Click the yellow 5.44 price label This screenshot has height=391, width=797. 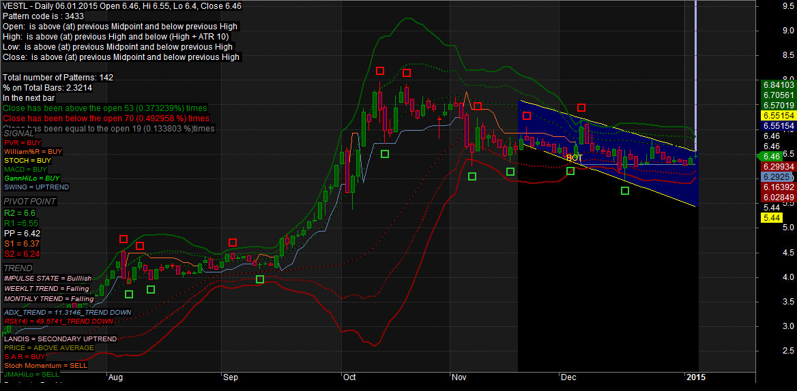pos(772,218)
